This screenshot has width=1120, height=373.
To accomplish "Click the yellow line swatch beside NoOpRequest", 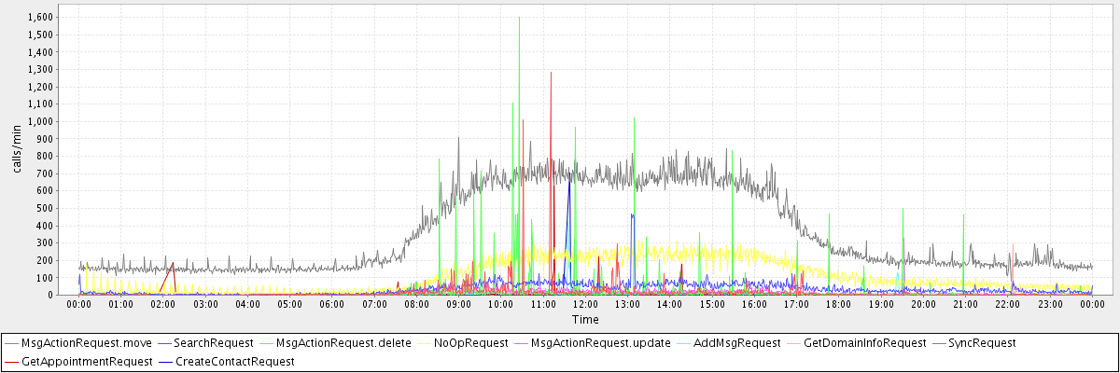I will point(423,343).
